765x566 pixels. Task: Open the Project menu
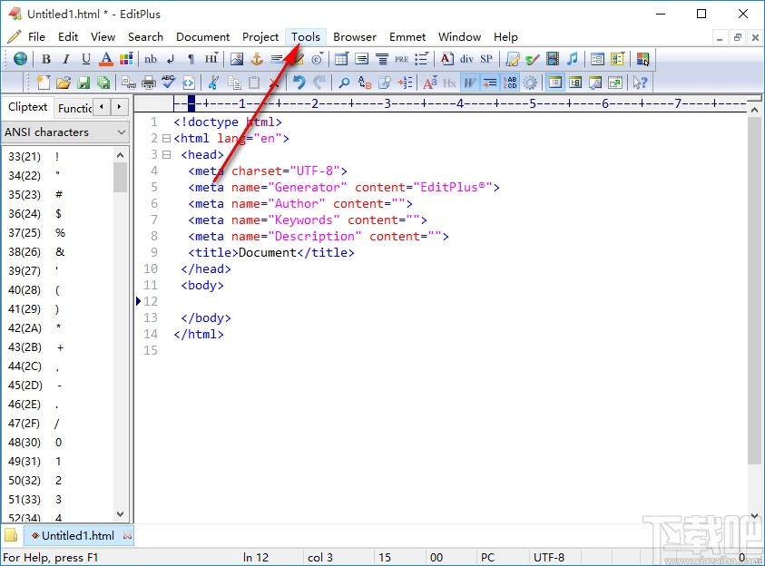point(260,37)
